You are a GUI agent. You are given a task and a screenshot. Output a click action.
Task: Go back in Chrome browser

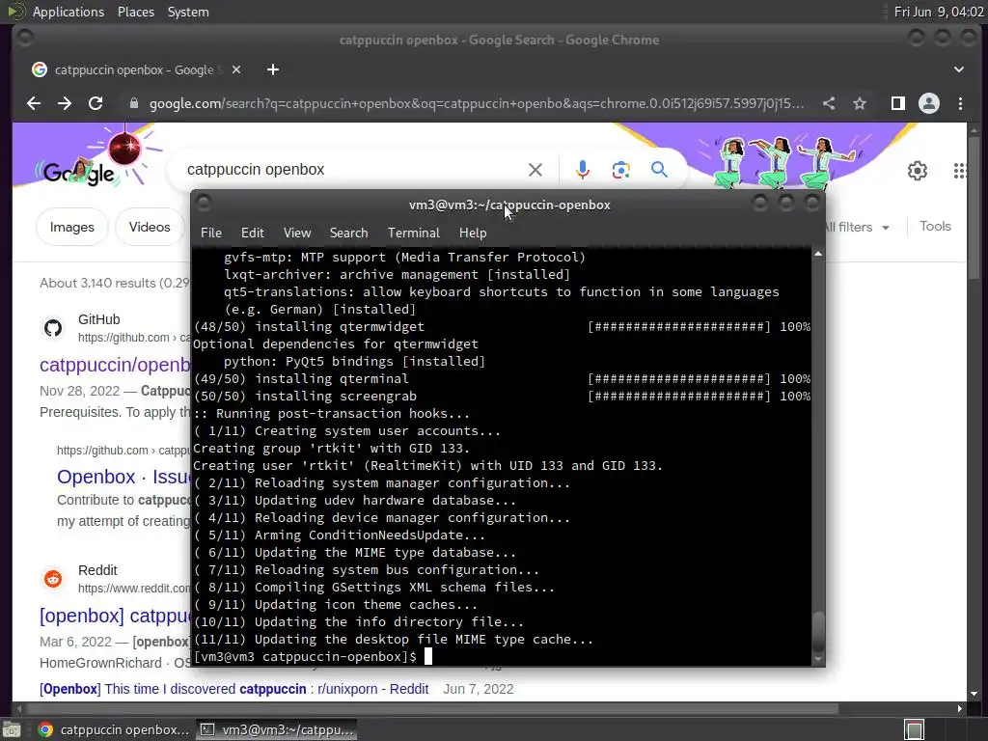34,103
